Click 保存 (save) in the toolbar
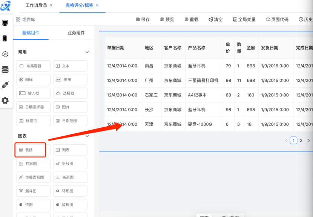 click(143, 20)
